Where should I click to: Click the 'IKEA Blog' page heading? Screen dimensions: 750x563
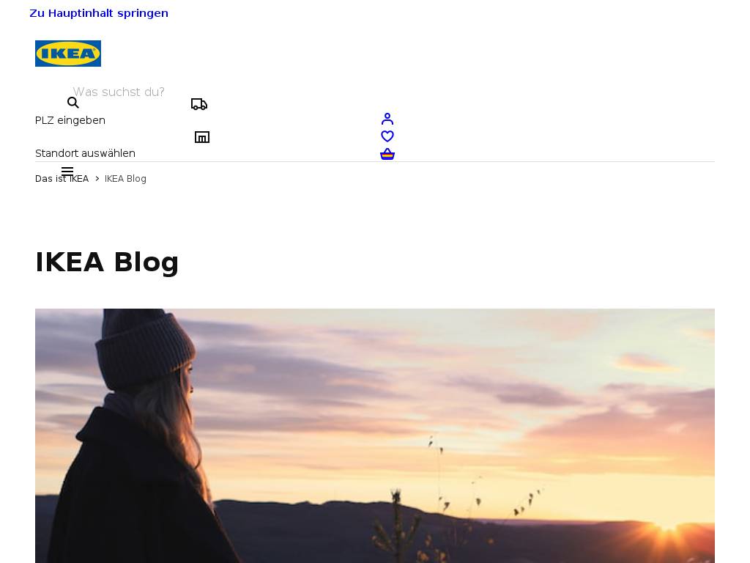point(107,262)
